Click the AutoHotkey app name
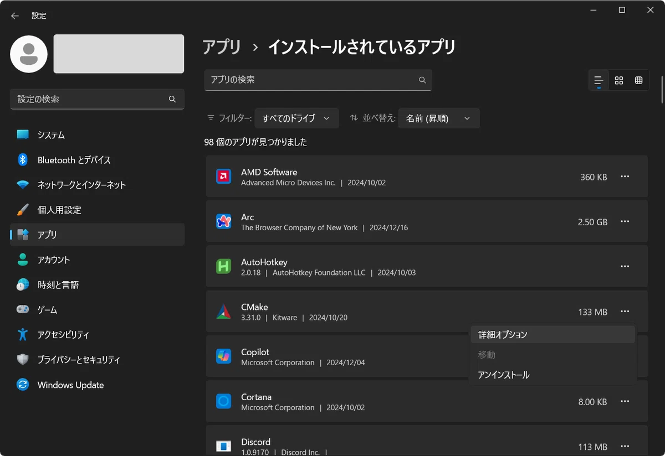665x456 pixels. point(264,262)
